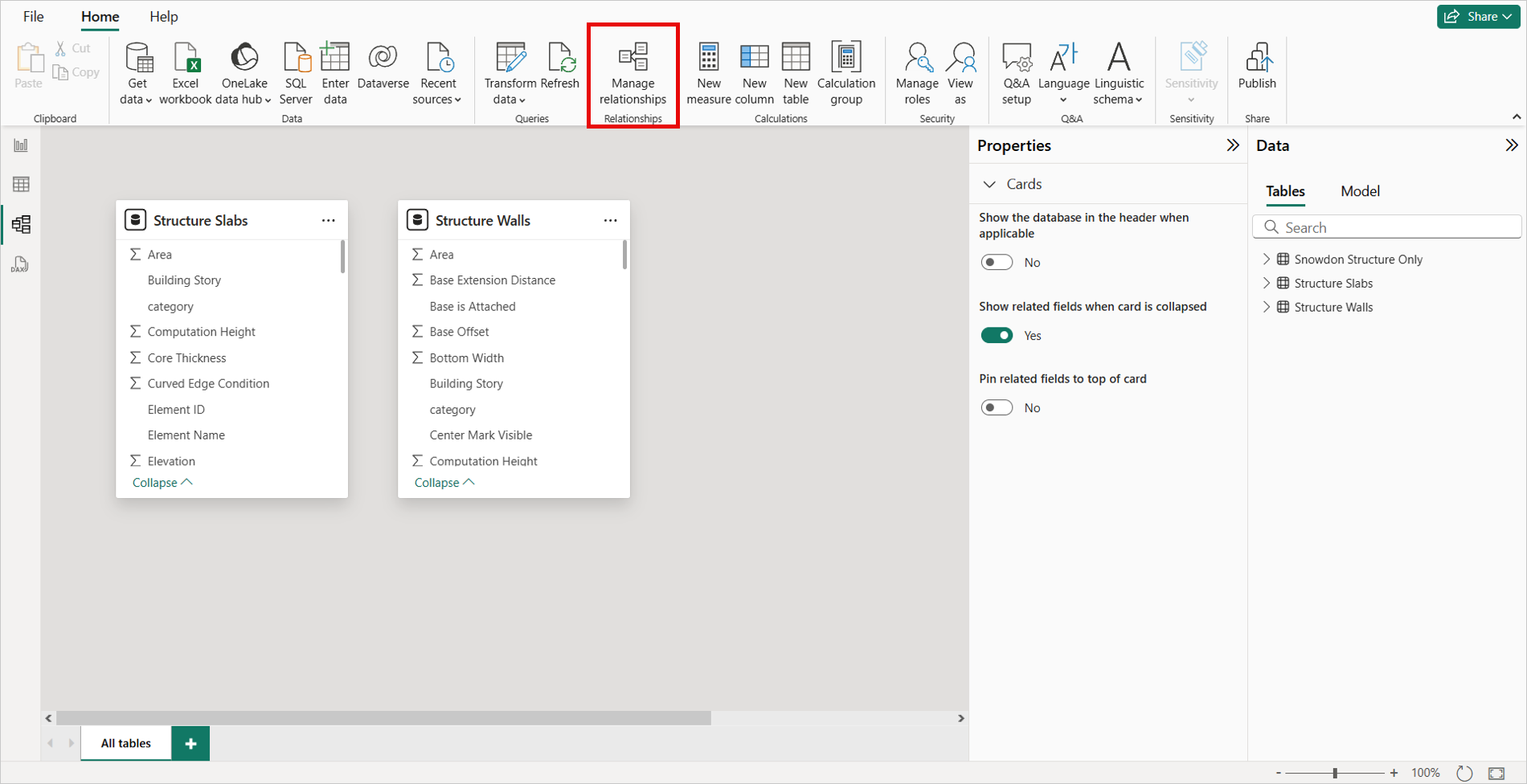The image size is (1527, 784).
Task: Open the Help ribbon tab
Action: click(164, 17)
